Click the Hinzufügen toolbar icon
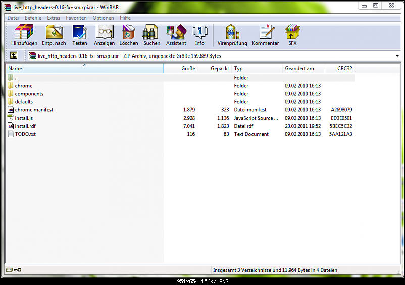Viewport: 405px width, 285px height. point(24,32)
